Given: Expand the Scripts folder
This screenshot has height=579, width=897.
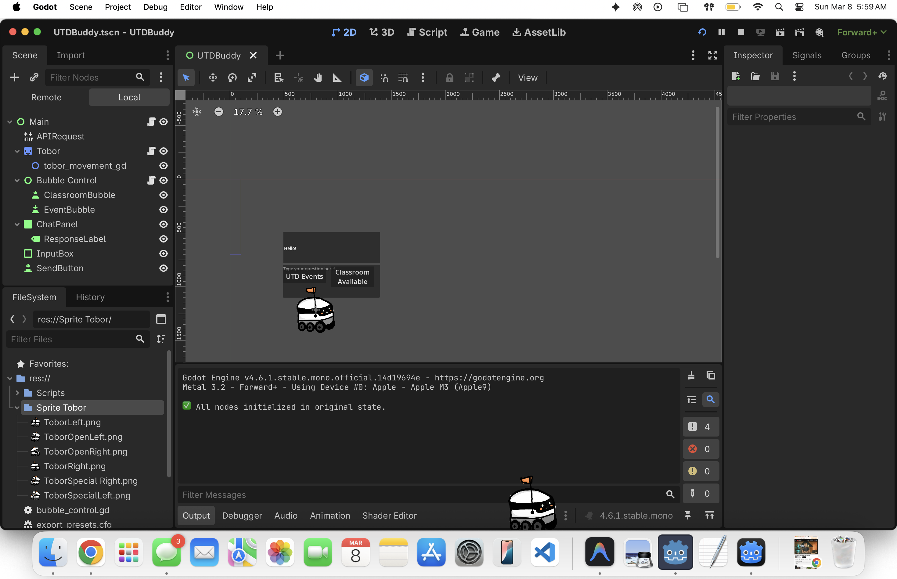Looking at the screenshot, I should (x=17, y=393).
